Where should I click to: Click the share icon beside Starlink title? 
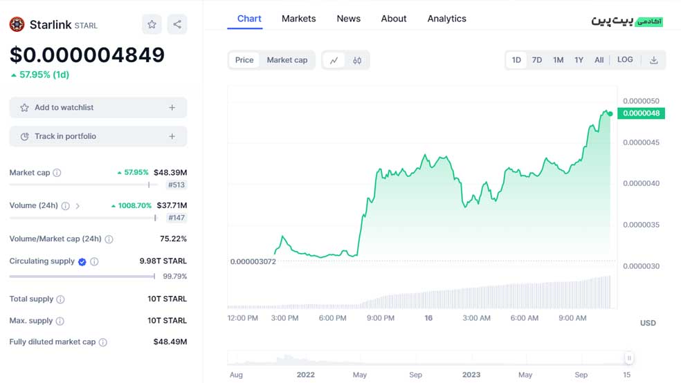click(x=177, y=25)
